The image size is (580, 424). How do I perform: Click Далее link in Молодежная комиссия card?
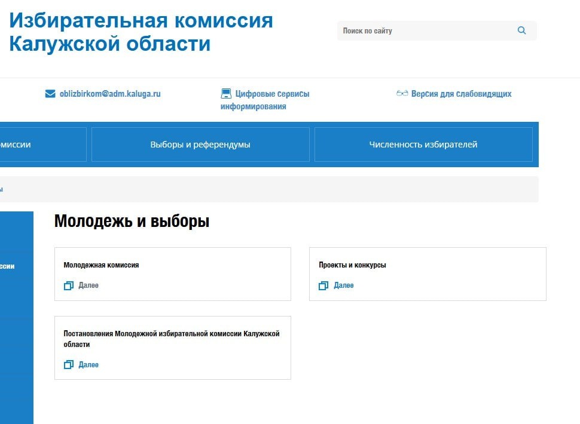88,285
